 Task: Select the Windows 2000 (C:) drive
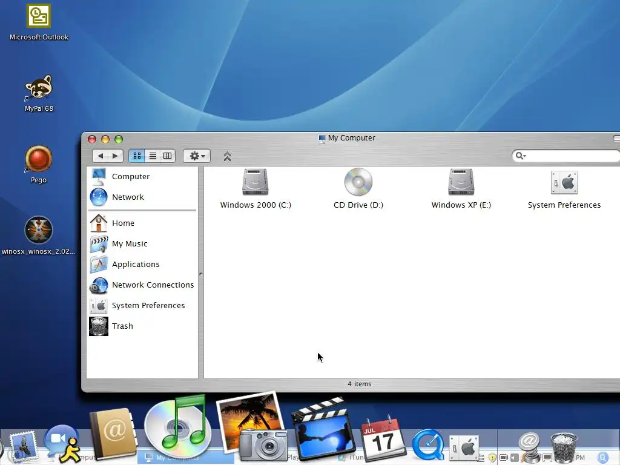pyautogui.click(x=256, y=189)
